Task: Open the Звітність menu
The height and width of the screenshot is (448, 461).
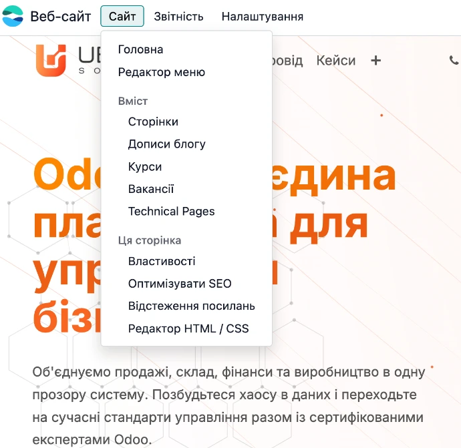Action: (x=178, y=17)
